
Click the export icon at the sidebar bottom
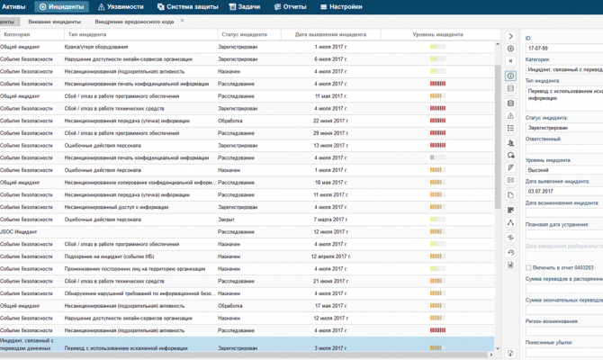[x=510, y=353]
